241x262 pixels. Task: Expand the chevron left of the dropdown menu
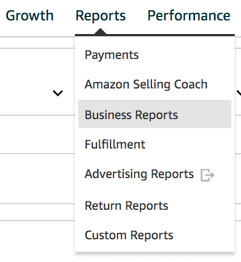[x=58, y=93]
